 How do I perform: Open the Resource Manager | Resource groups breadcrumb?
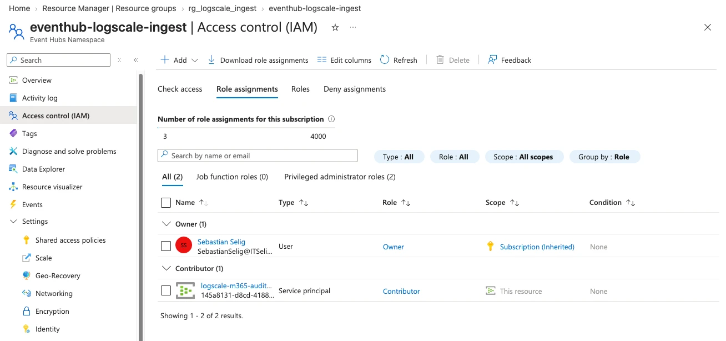[109, 8]
